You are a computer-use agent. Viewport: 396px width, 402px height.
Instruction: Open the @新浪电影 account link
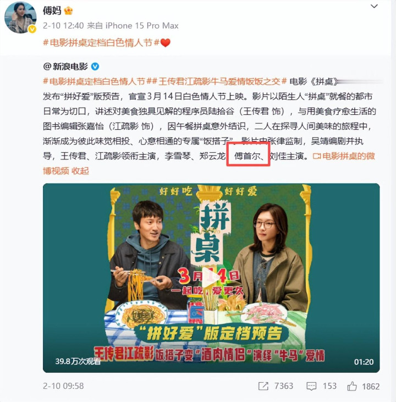[65, 67]
